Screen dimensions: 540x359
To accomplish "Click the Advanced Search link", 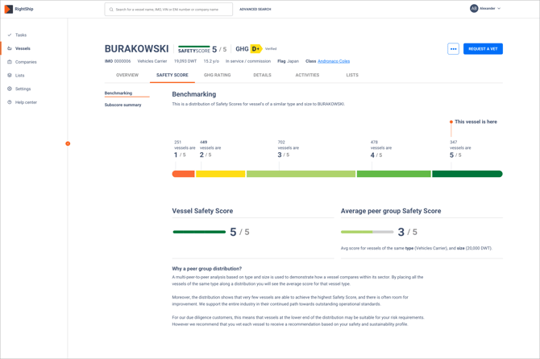I will tap(255, 10).
